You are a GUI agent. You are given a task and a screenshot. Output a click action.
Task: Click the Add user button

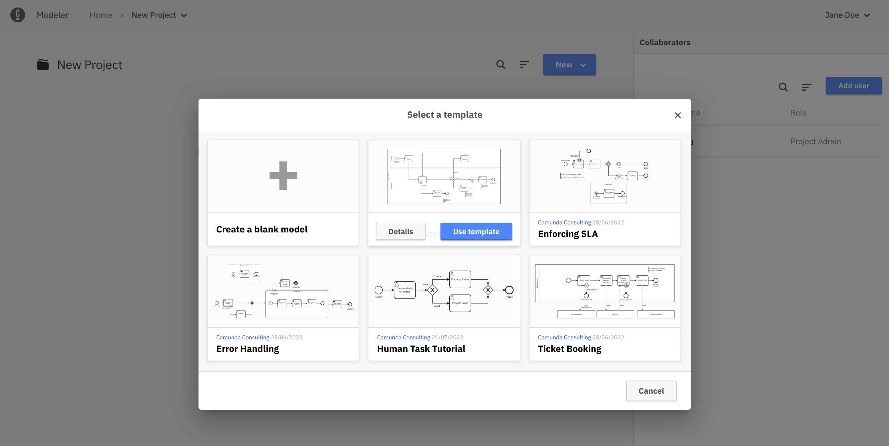click(x=854, y=85)
